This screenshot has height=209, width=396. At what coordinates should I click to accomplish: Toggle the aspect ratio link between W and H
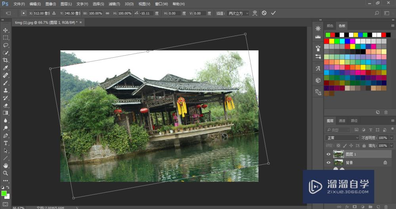click(x=107, y=13)
